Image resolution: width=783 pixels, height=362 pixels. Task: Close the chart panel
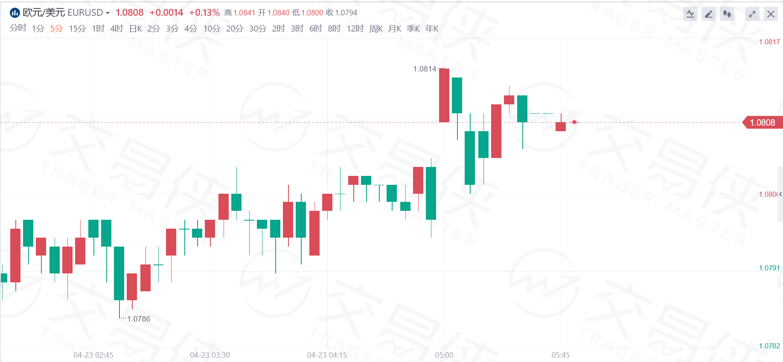pos(771,14)
